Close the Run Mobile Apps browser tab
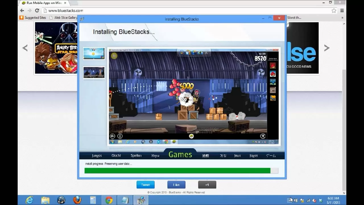The width and height of the screenshot is (364, 205). click(x=65, y=3)
